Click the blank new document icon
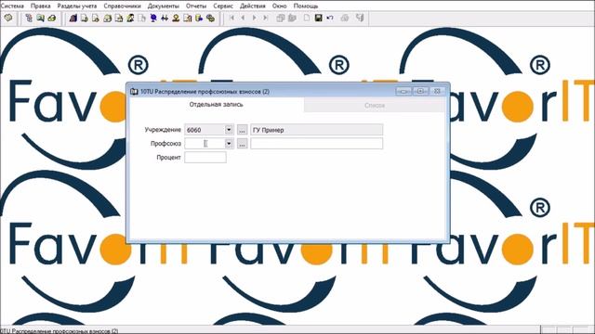Viewport: 595px width, 334px height. pos(307,18)
